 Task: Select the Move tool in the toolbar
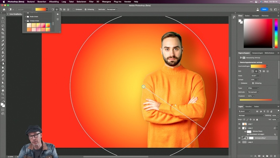tap(3, 18)
